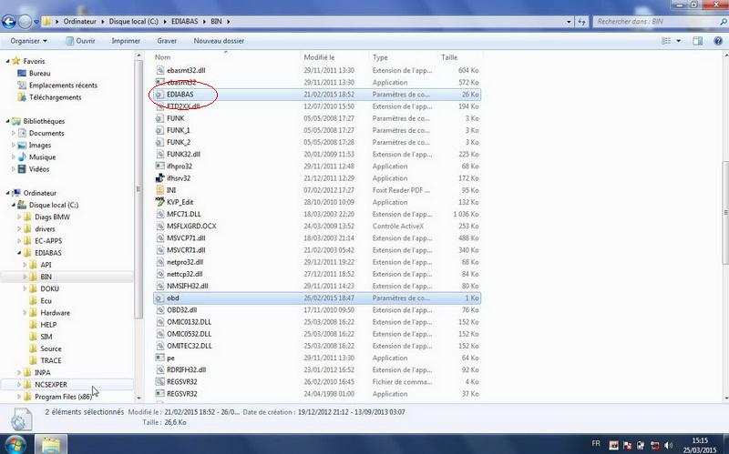Select the pe application icon

click(159, 358)
